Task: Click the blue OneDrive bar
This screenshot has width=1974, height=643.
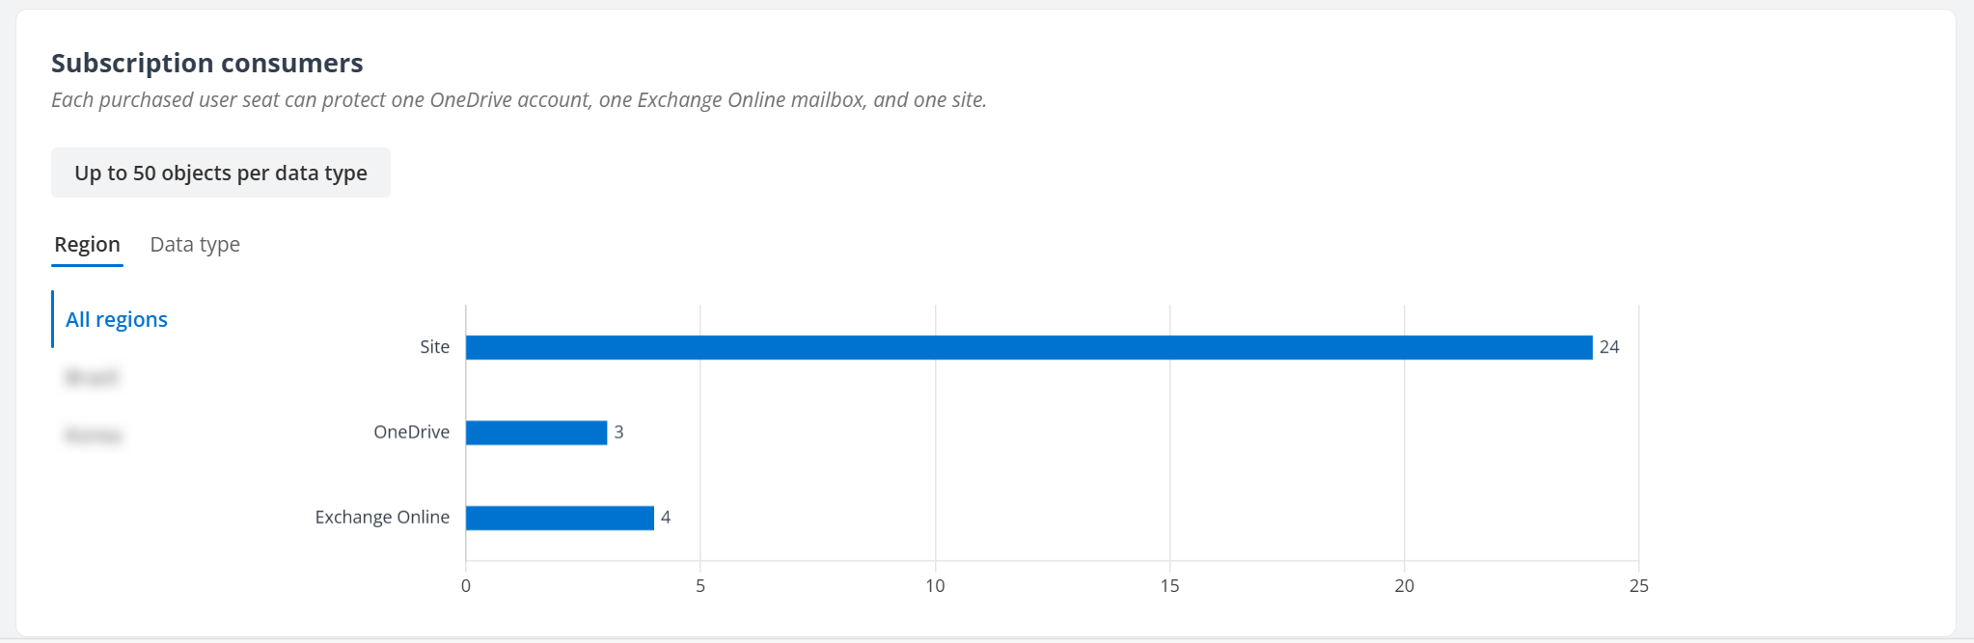Action: click(536, 433)
